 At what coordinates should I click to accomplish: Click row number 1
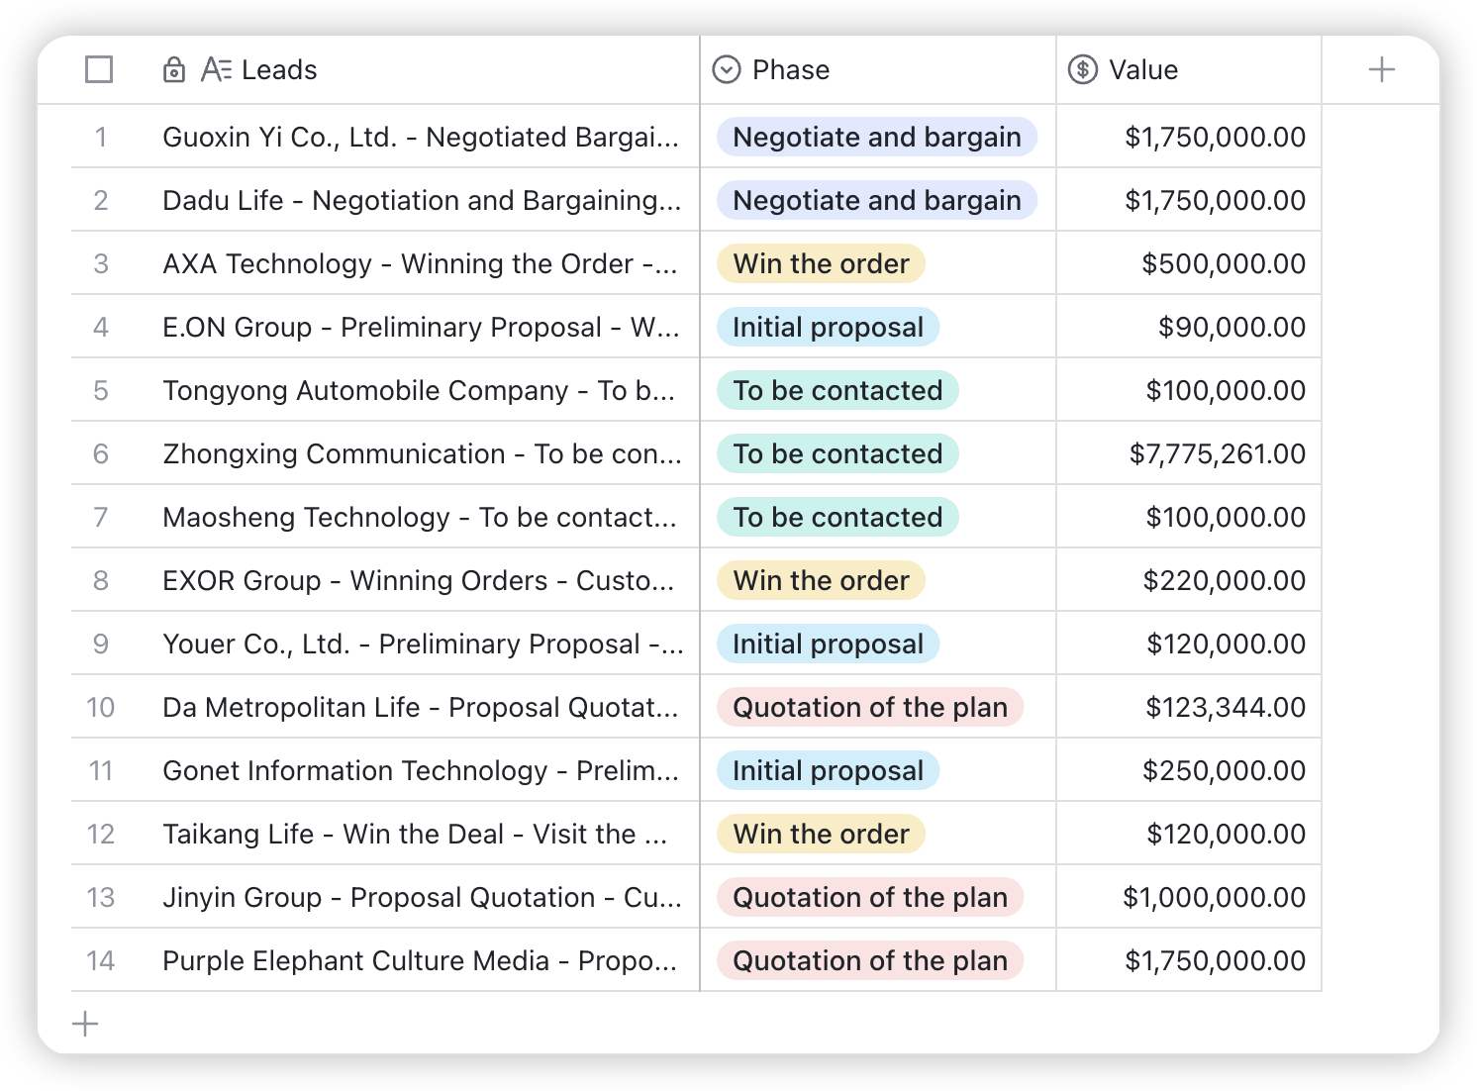tap(101, 137)
